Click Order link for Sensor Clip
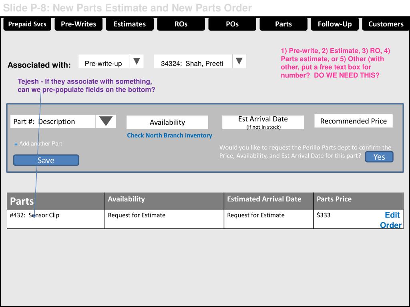Viewport: 410px width, 307px height. pyautogui.click(x=391, y=225)
